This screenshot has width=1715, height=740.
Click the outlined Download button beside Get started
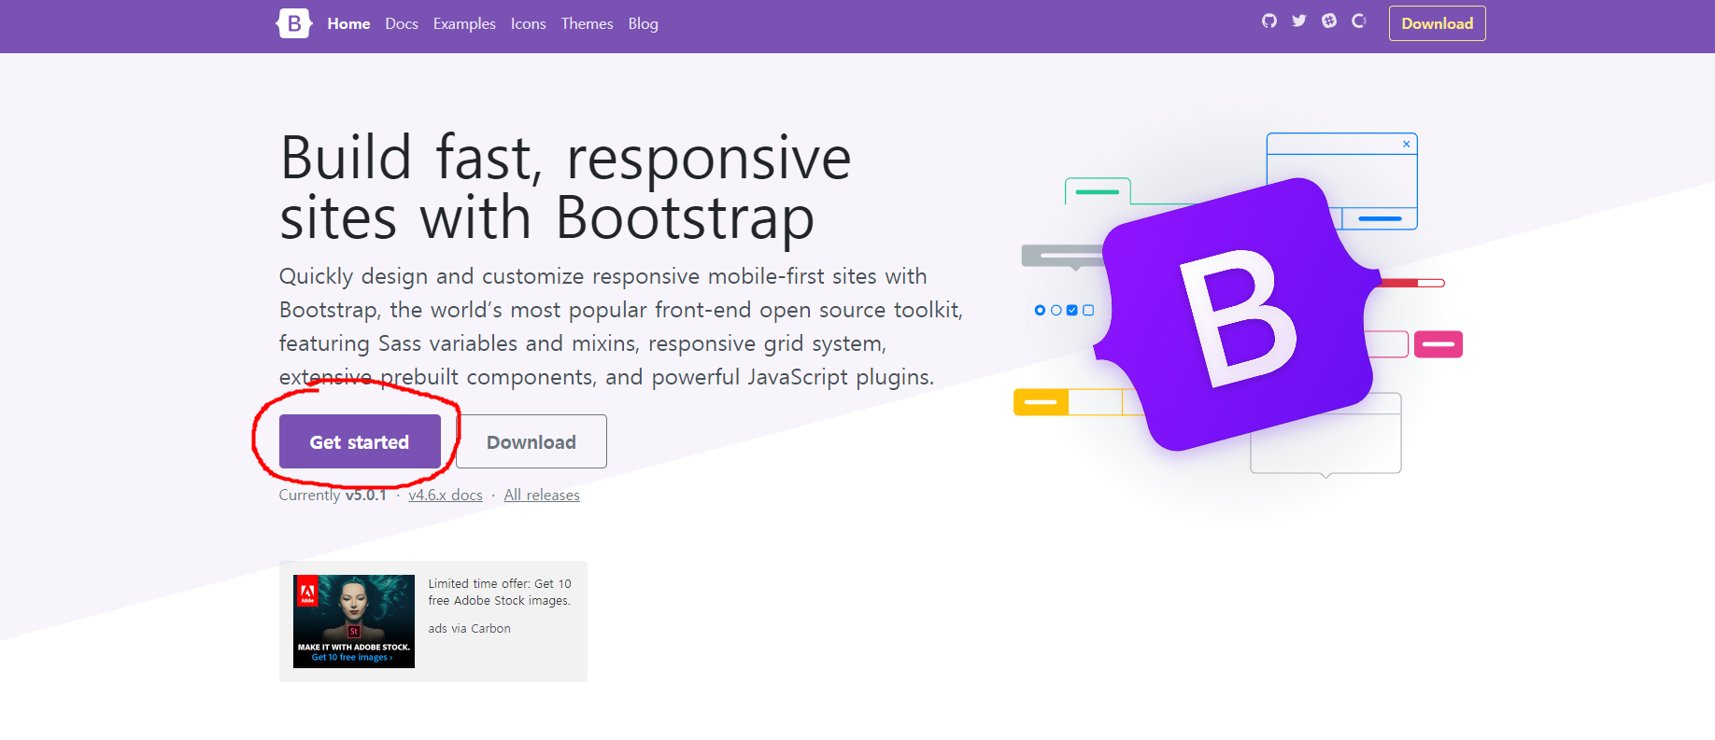click(x=532, y=441)
